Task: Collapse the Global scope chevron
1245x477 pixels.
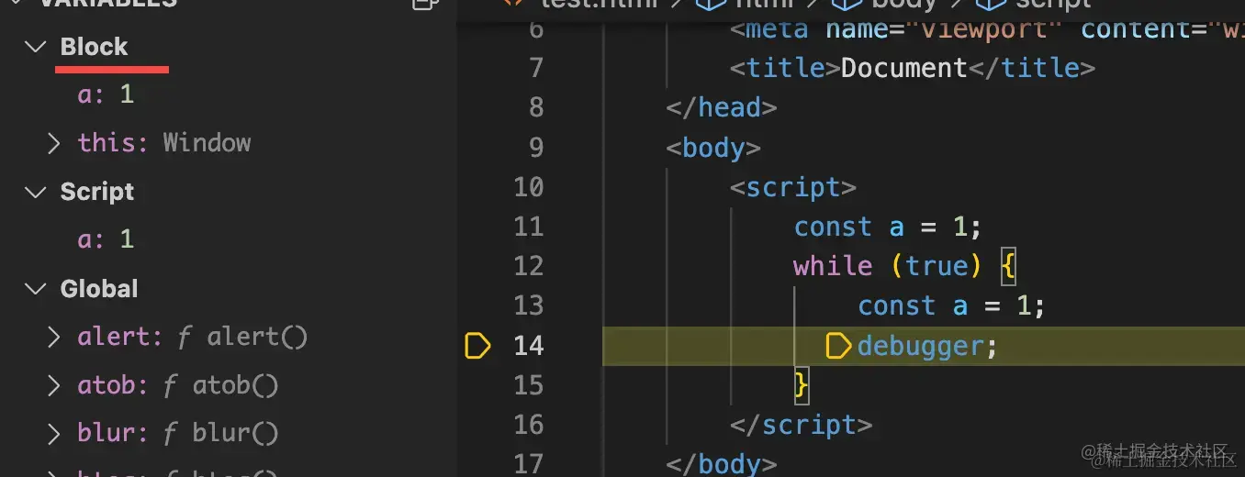Action: (x=36, y=289)
